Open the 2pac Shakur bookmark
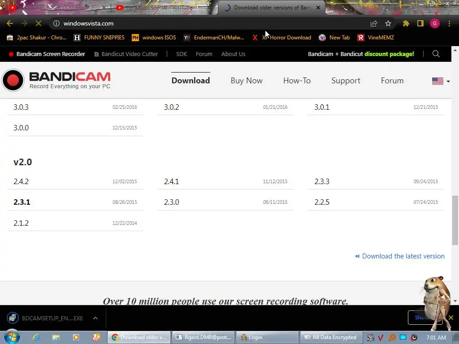The height and width of the screenshot is (344, 459). pos(37,38)
